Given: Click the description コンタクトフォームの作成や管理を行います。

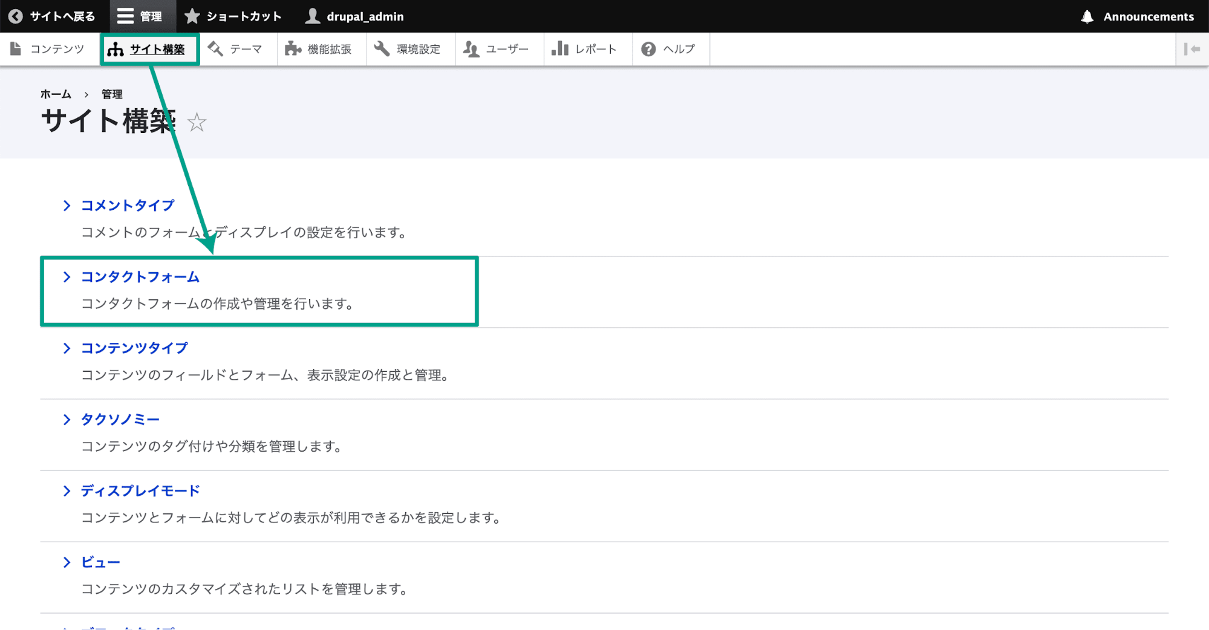Looking at the screenshot, I should [x=218, y=304].
